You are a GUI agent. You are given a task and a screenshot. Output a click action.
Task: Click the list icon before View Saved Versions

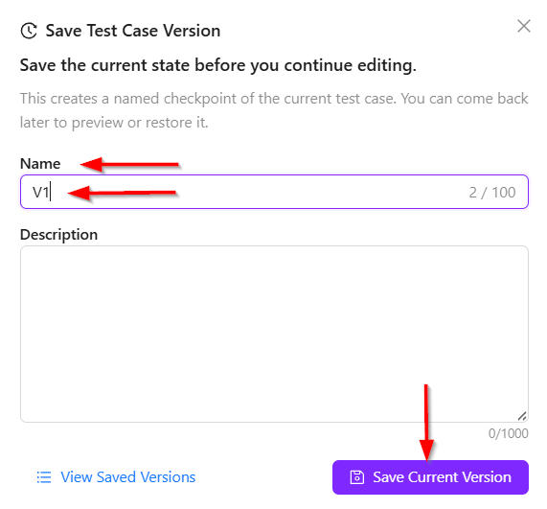[44, 477]
